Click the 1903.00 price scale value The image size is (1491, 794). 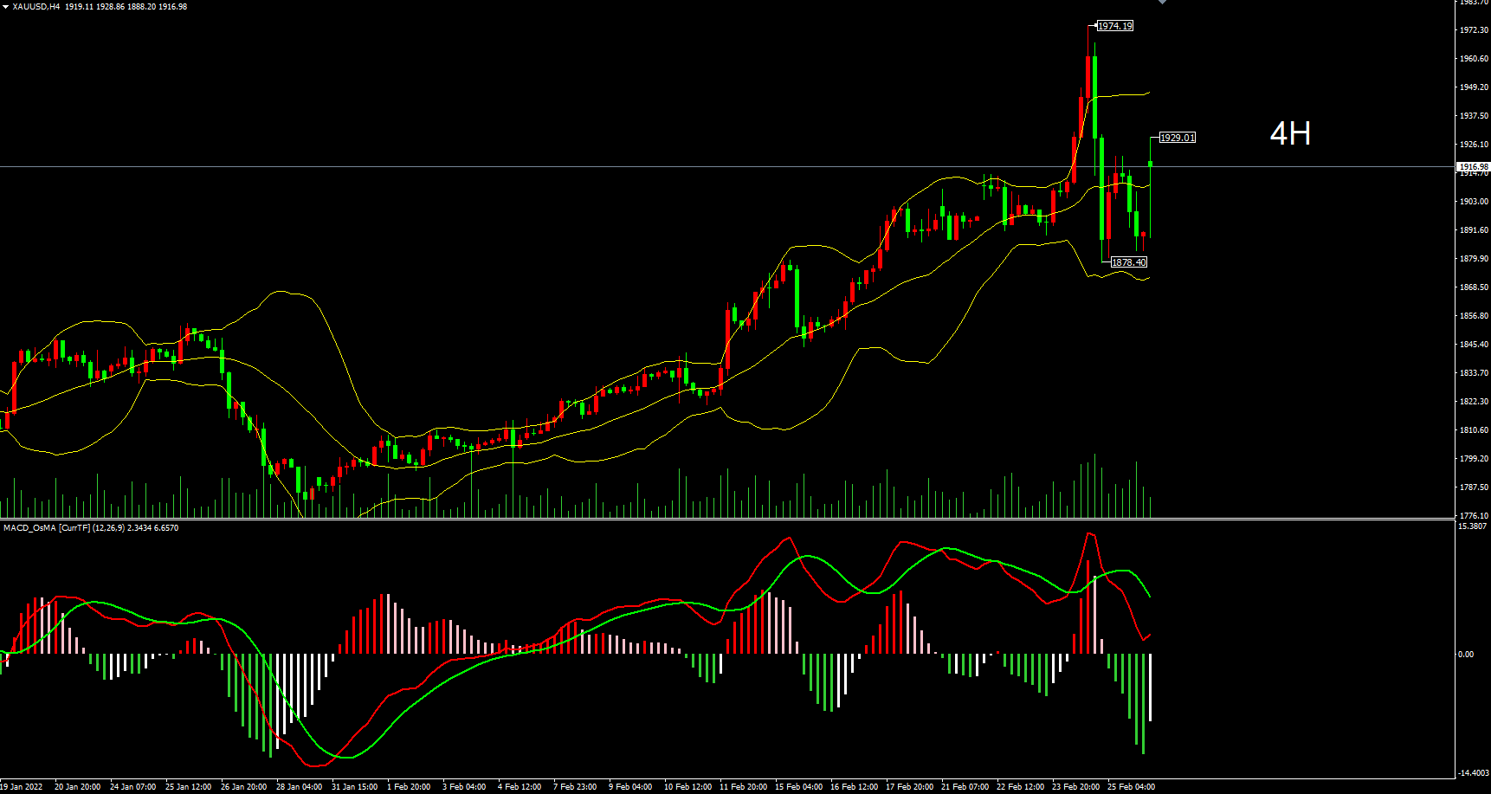coord(1474,202)
